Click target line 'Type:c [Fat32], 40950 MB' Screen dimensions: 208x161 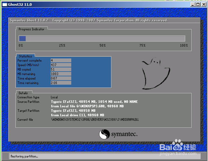tap(73, 111)
